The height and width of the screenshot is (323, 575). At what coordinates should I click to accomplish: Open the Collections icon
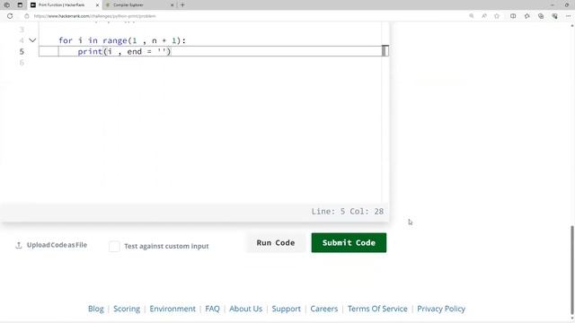[x=541, y=16]
